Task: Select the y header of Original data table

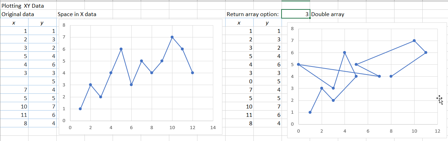Action: pos(42,23)
